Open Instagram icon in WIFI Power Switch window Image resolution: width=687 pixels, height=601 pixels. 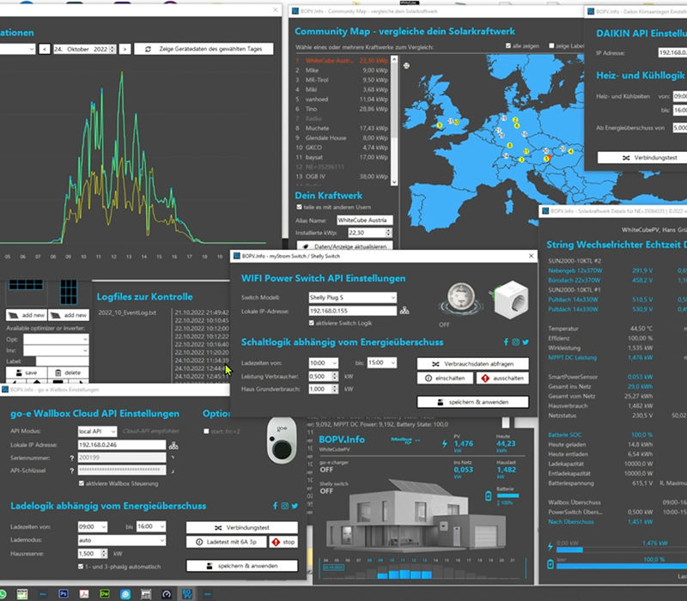pos(516,342)
